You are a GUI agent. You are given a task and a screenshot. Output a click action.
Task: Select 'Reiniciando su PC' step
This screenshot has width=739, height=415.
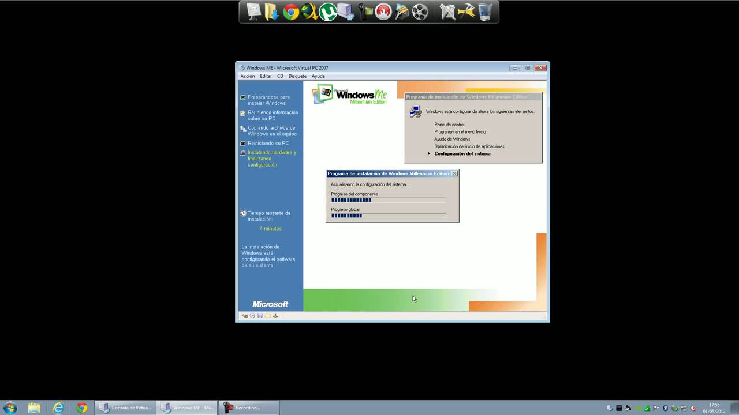tap(268, 143)
